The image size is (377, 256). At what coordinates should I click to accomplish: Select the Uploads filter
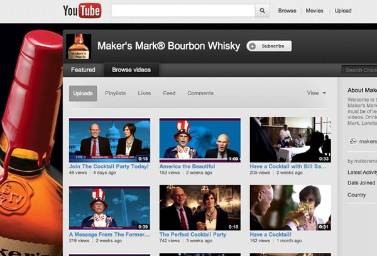click(83, 93)
